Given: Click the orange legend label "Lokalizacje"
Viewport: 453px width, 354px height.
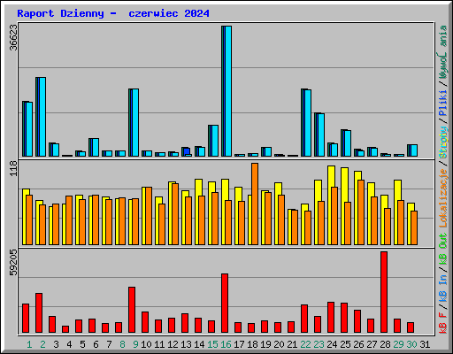Looking at the screenshot, I should pos(443,198).
